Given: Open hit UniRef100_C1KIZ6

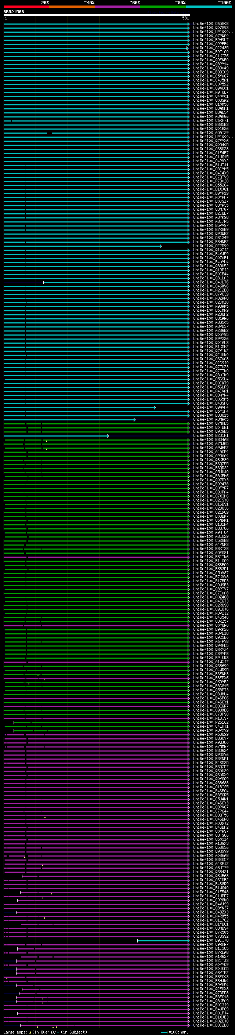Looking at the screenshot, I should click(211, 56).
